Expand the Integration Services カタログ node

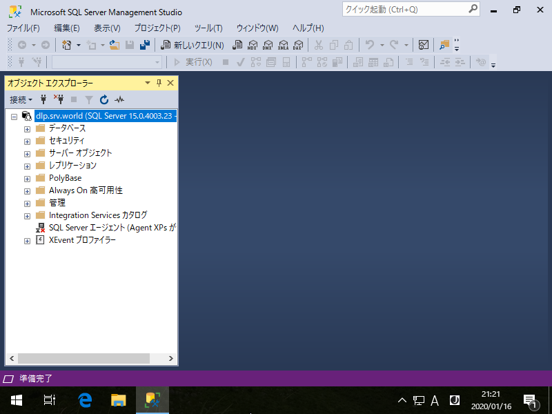click(x=27, y=216)
